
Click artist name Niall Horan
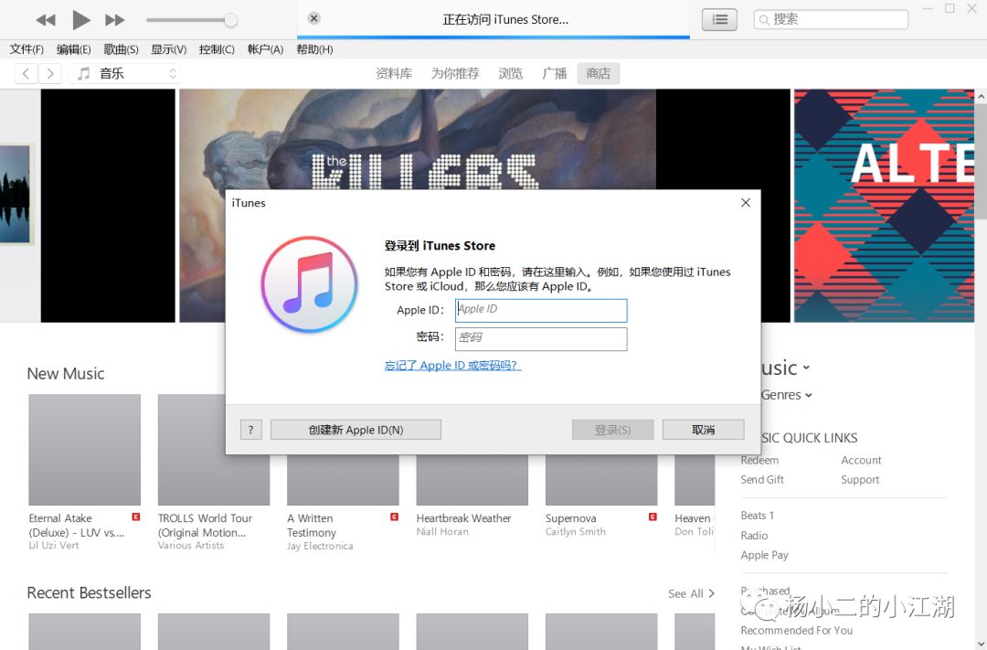[x=442, y=531]
